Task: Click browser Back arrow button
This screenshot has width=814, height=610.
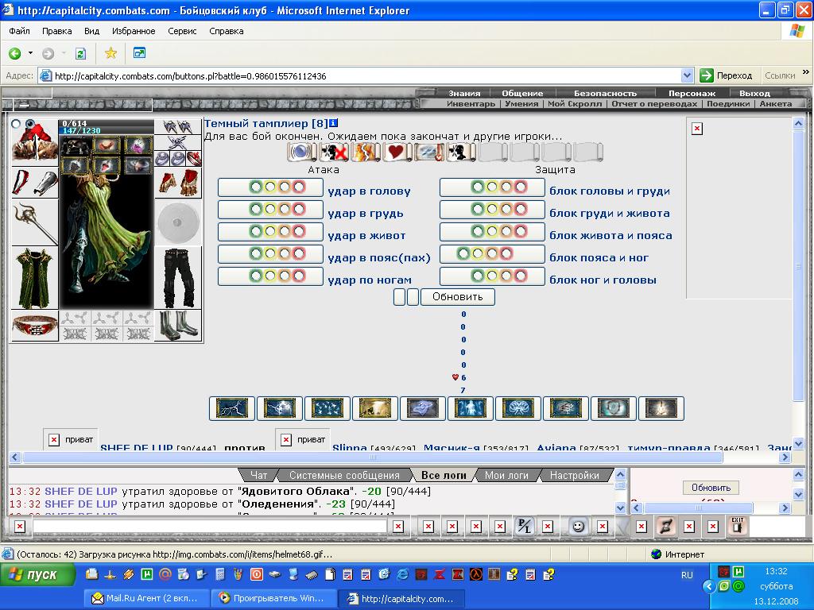Action: (x=15, y=53)
